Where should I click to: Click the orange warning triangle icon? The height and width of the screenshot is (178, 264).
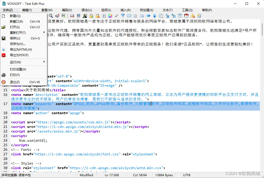pyautogui.click(x=193, y=16)
